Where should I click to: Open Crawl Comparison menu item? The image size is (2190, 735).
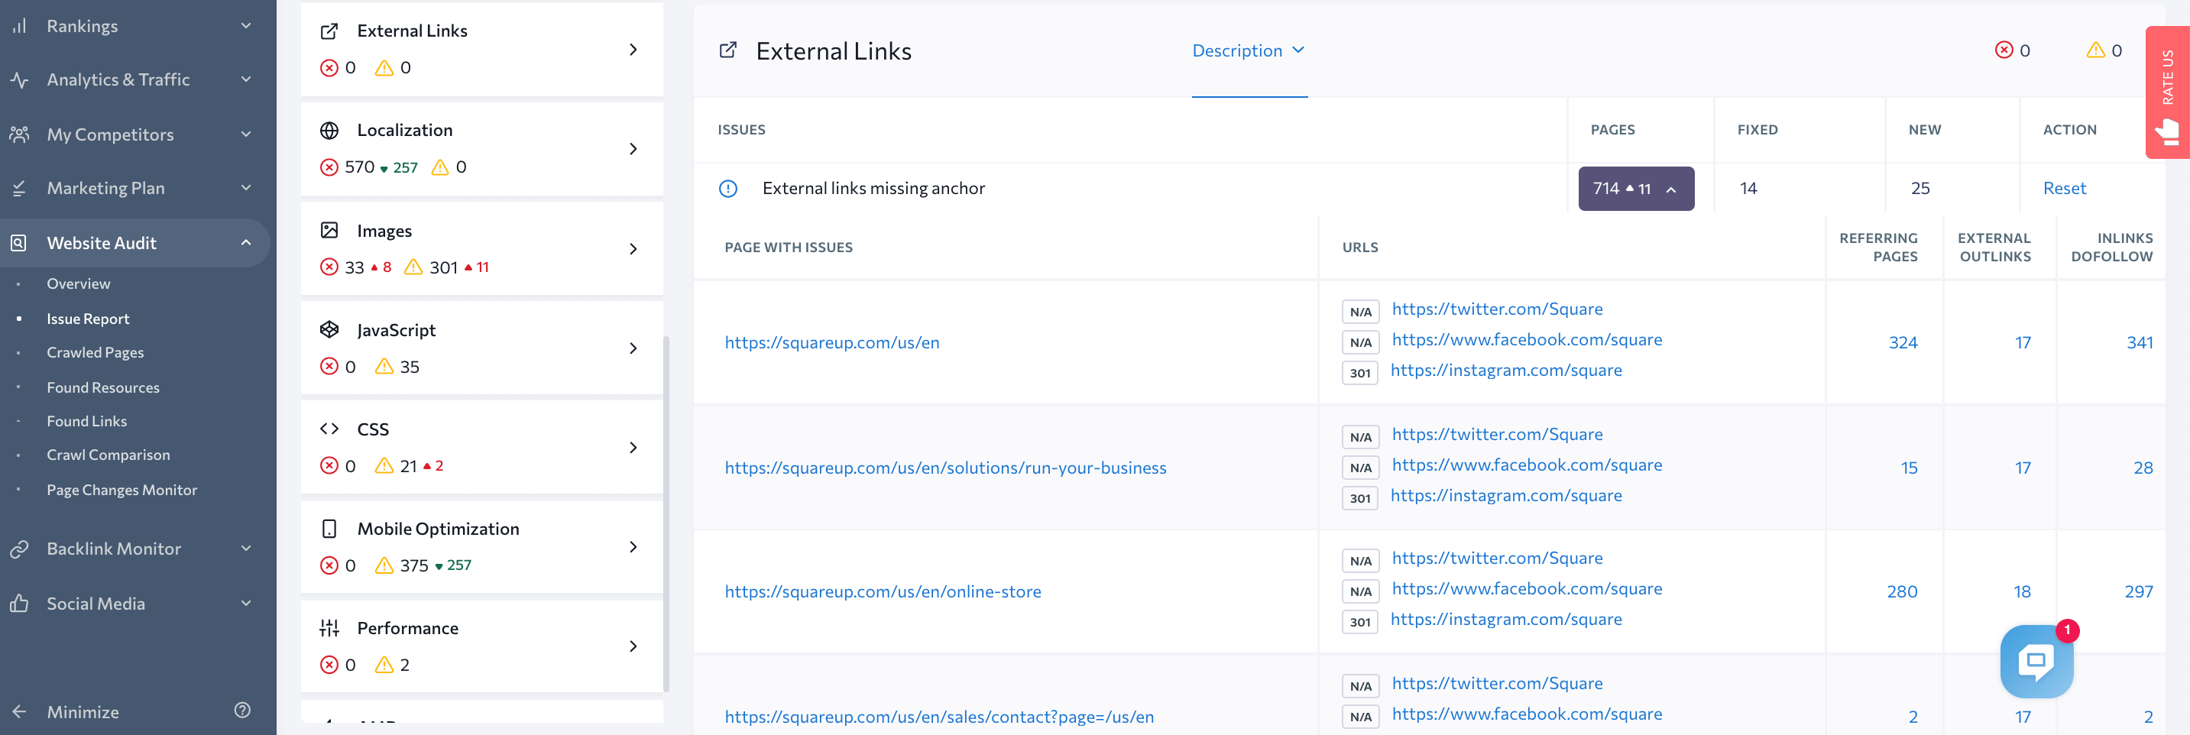point(108,455)
